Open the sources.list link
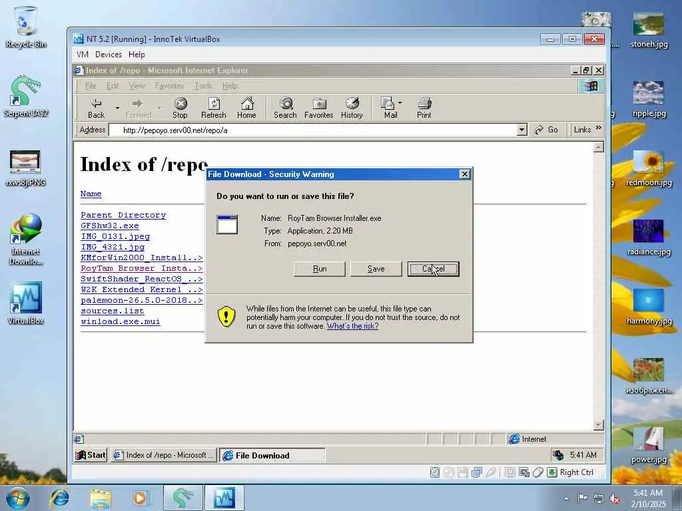This screenshot has height=511, width=682. (112, 311)
